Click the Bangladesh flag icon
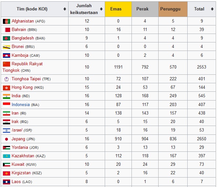The image size is (217, 187). (x=7, y=38)
